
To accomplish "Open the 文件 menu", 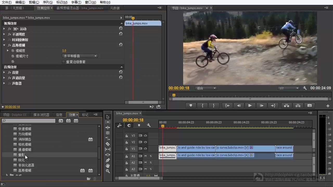I will (7, 2).
